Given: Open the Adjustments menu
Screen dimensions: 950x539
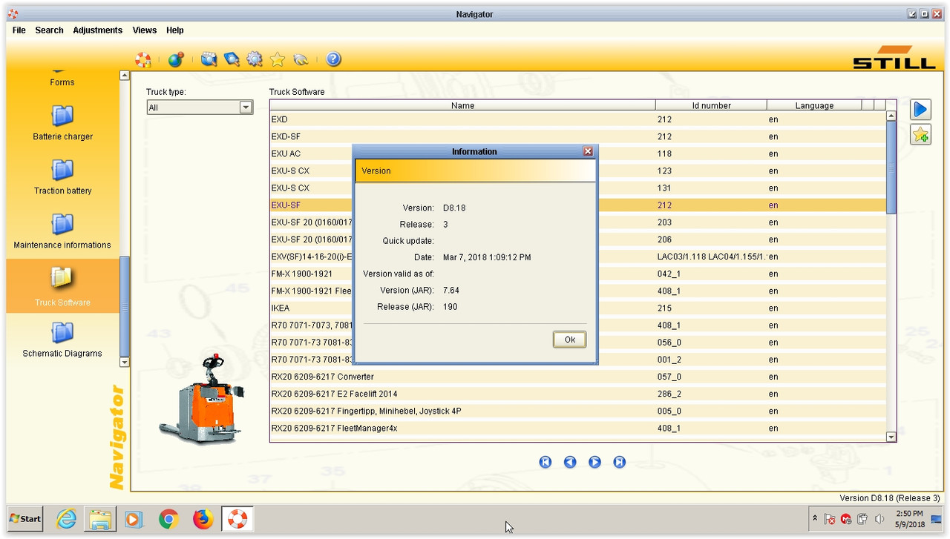Looking at the screenshot, I should tap(97, 30).
